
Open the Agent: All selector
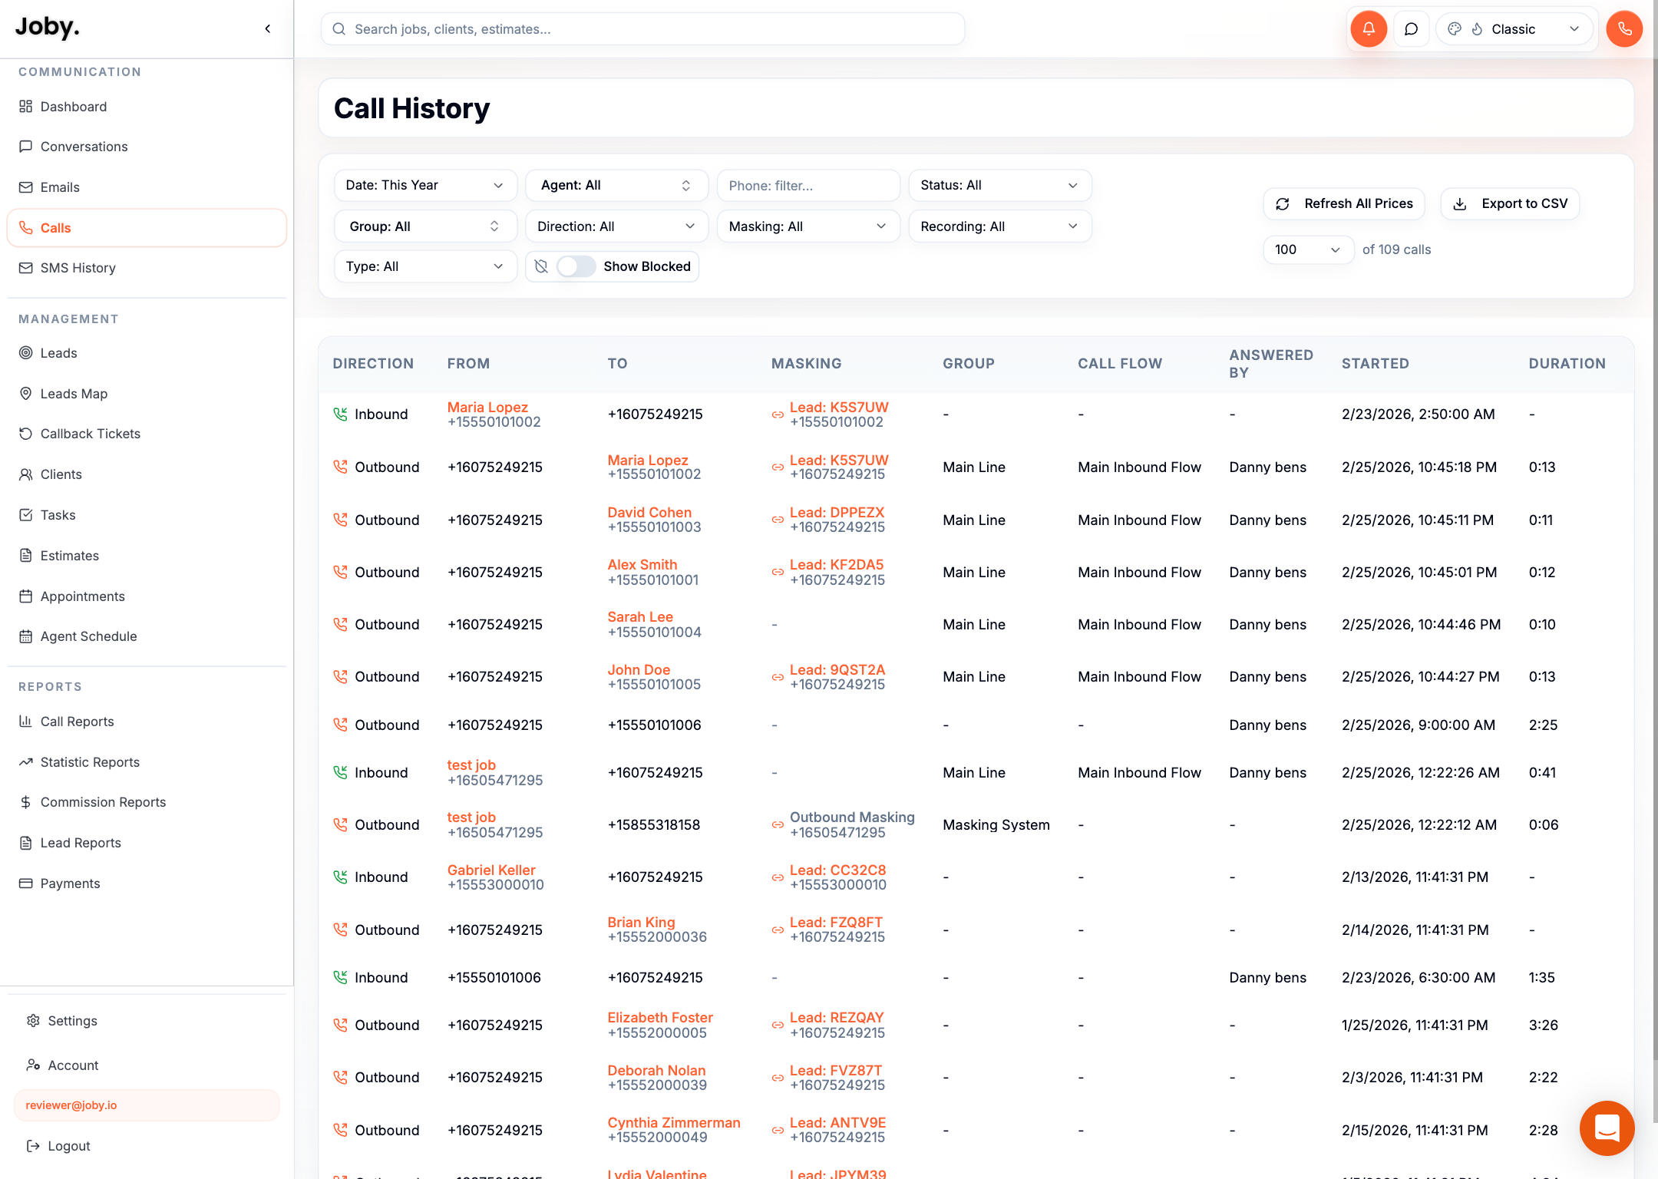[616, 186]
